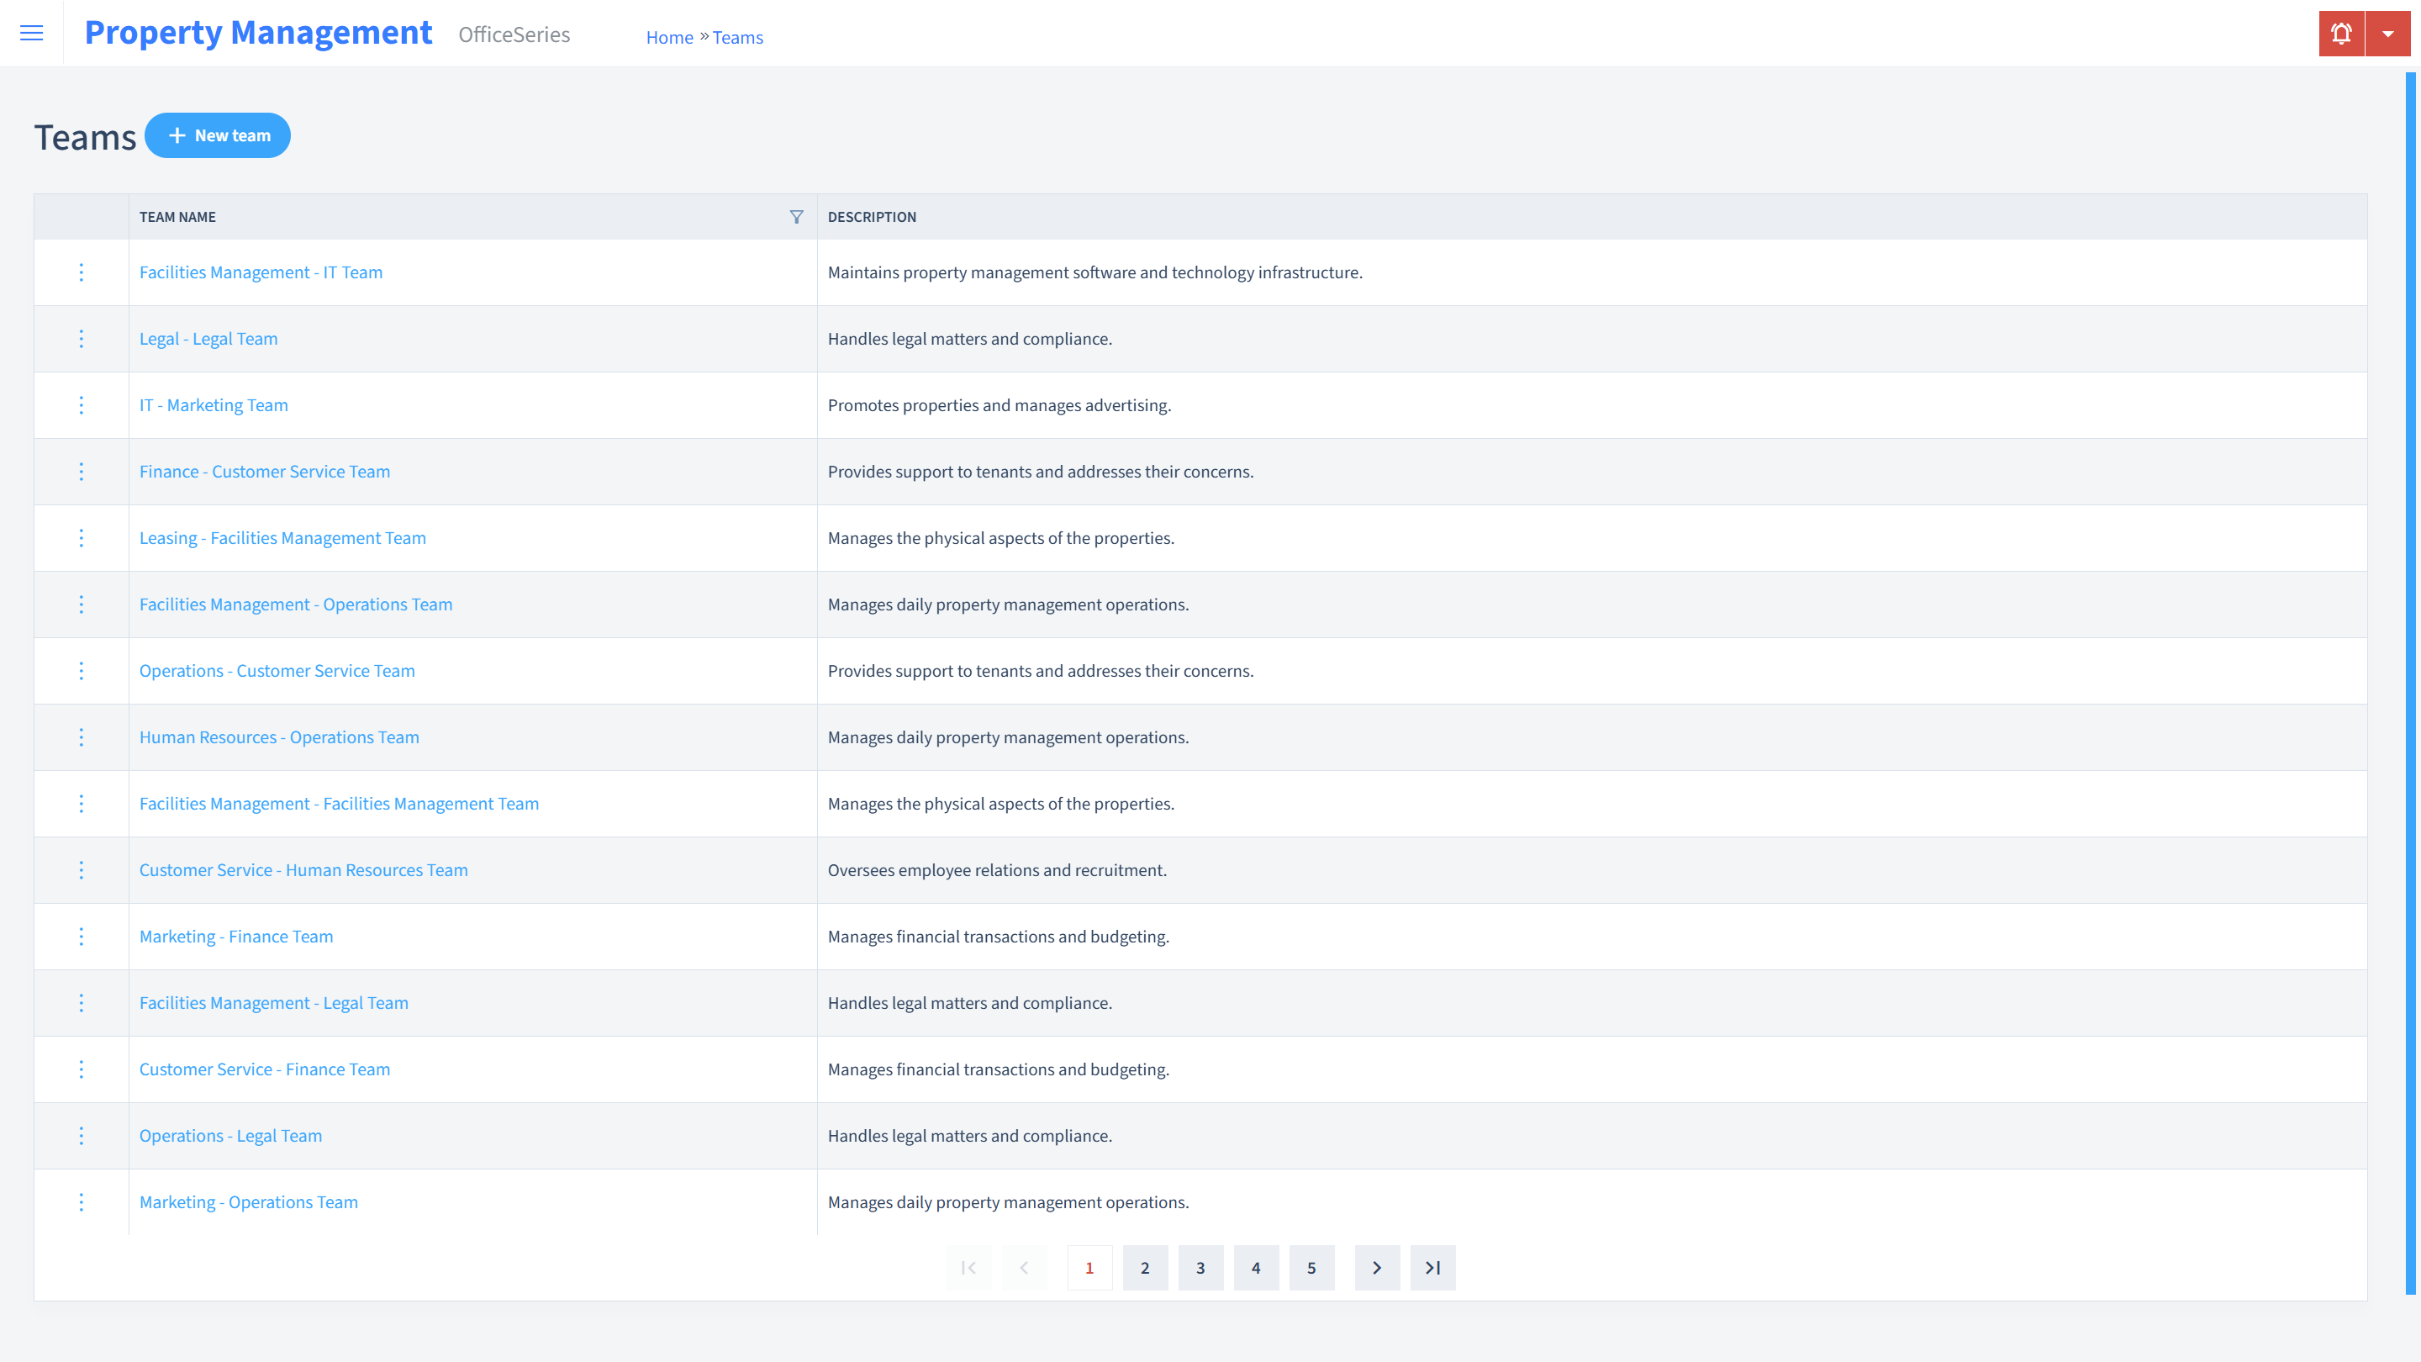Click the Property Management app menu icon
Image resolution: width=2421 pixels, height=1362 pixels.
click(32, 34)
